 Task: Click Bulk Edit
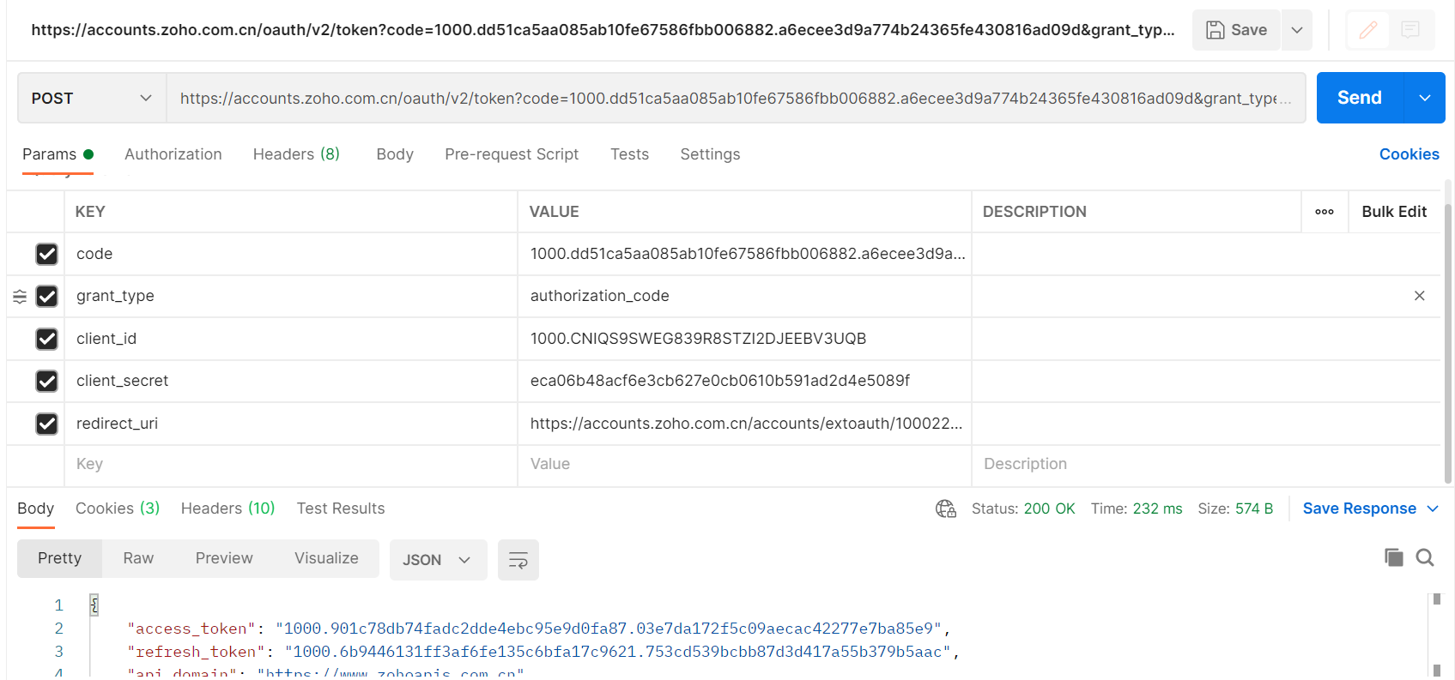click(1394, 212)
